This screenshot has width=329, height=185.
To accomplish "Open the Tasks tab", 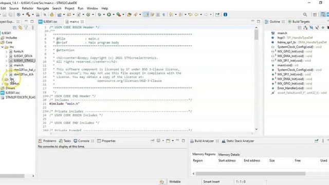I will (65, 141).
